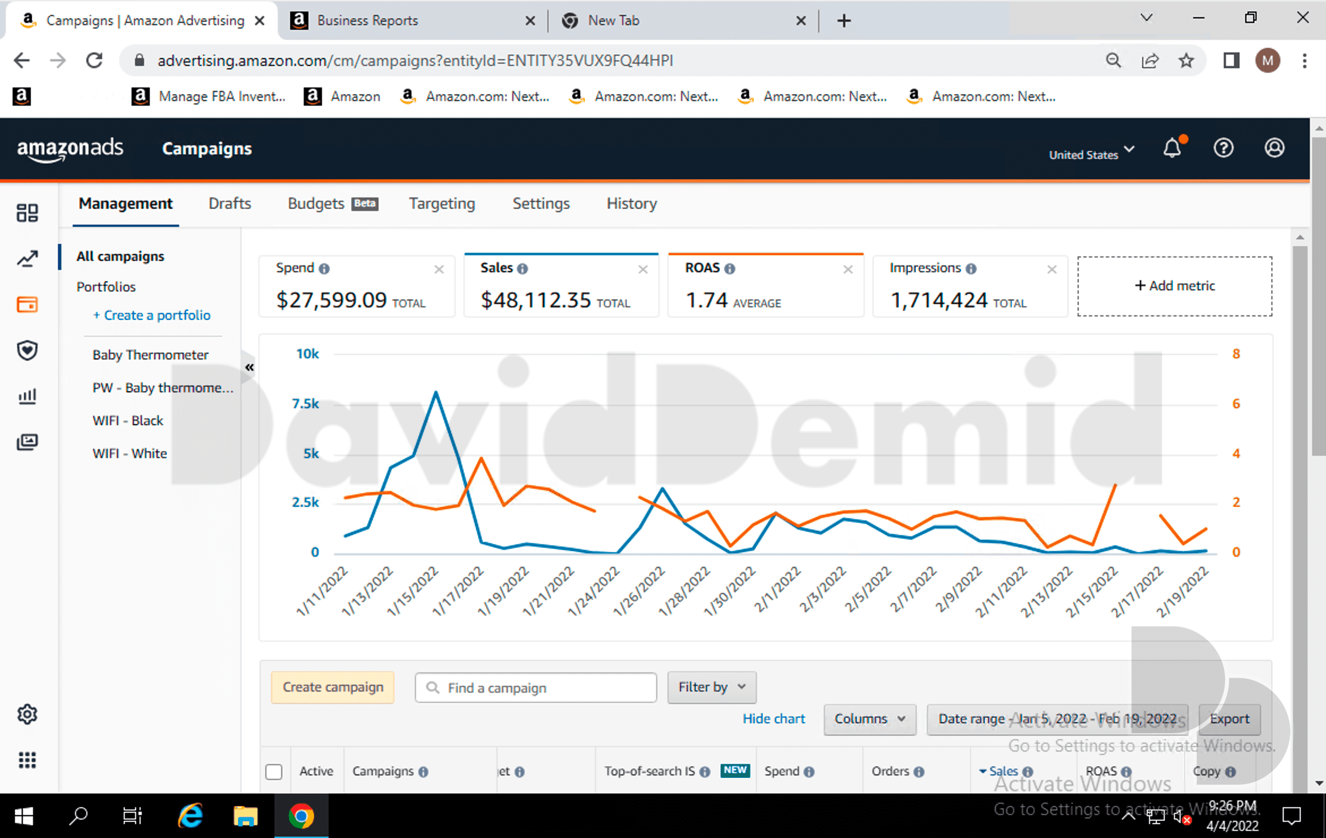Open the Date range picker
The image size is (1326, 838).
tap(1057, 719)
